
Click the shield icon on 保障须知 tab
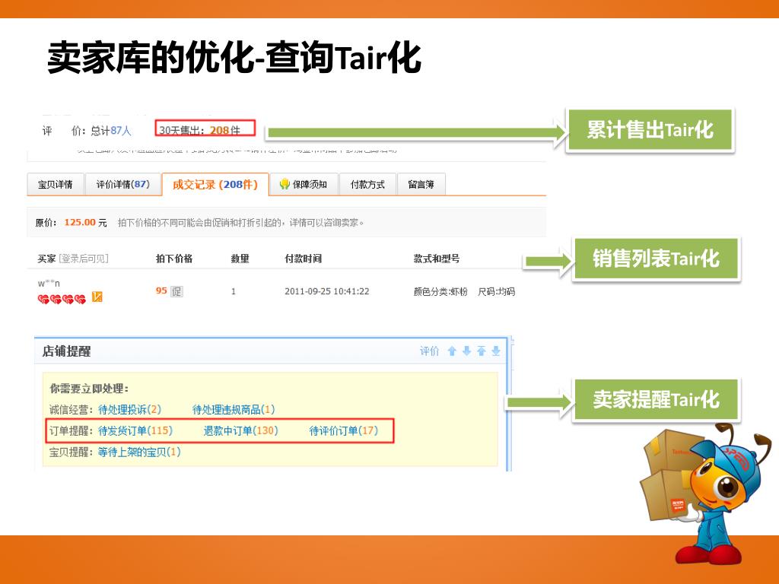click(x=285, y=184)
